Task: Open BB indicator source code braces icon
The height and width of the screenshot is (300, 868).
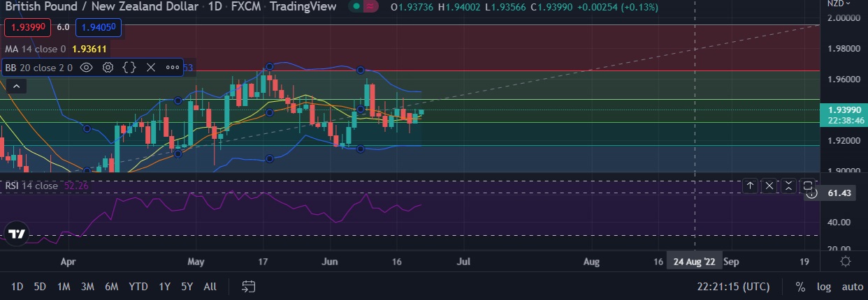Action: click(129, 68)
